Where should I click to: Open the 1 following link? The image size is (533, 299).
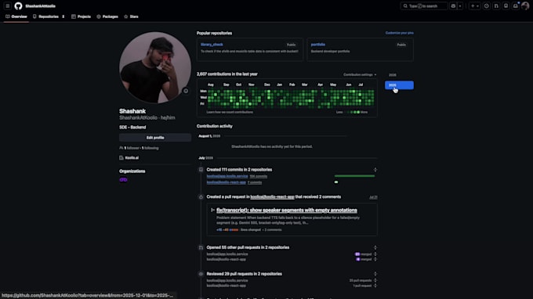coord(150,148)
